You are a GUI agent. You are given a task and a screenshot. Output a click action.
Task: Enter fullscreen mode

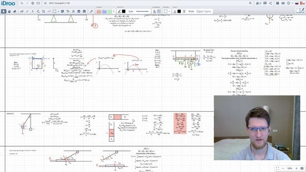tap(277, 168)
